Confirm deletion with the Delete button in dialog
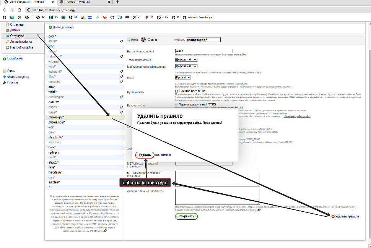The width and height of the screenshot is (371, 248). [145, 155]
